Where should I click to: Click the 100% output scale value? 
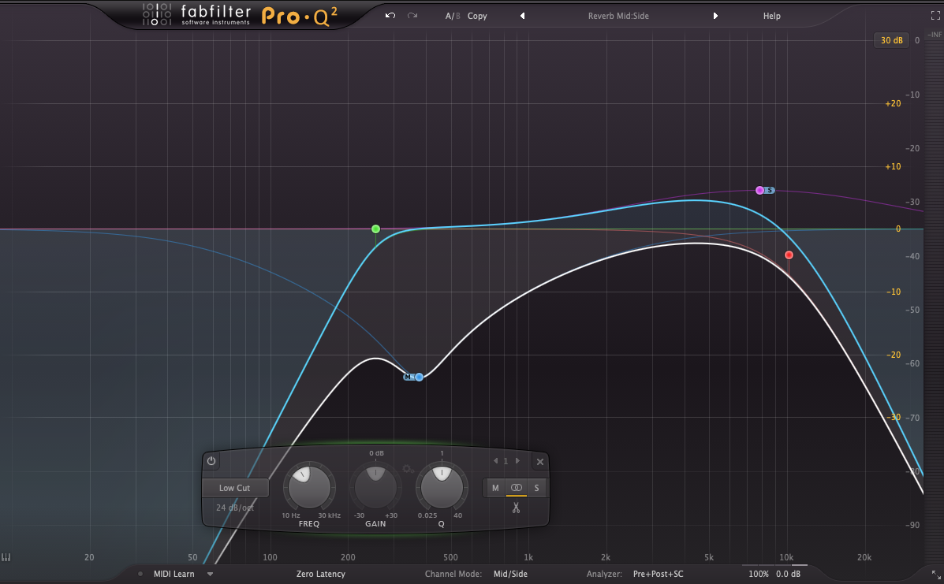pyautogui.click(x=759, y=574)
